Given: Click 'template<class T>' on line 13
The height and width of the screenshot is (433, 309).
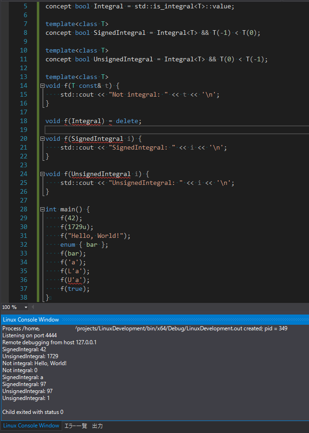Looking at the screenshot, I should coord(77,77).
